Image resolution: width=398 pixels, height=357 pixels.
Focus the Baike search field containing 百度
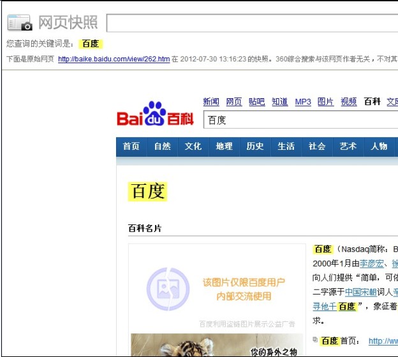tap(300, 120)
